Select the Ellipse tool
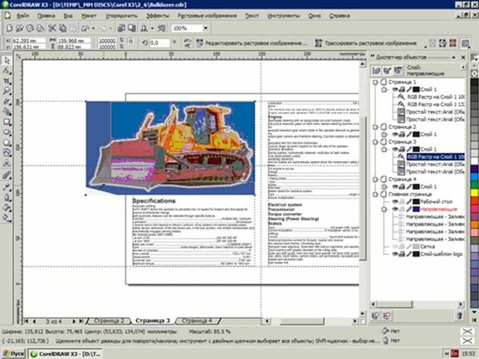The image size is (479, 359). (x=6, y=133)
